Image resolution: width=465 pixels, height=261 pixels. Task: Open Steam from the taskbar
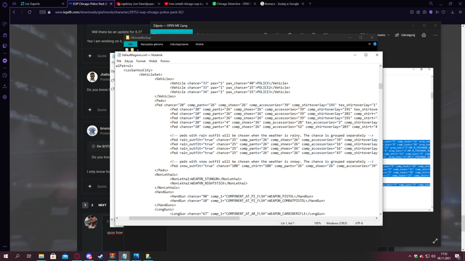click(x=101, y=256)
